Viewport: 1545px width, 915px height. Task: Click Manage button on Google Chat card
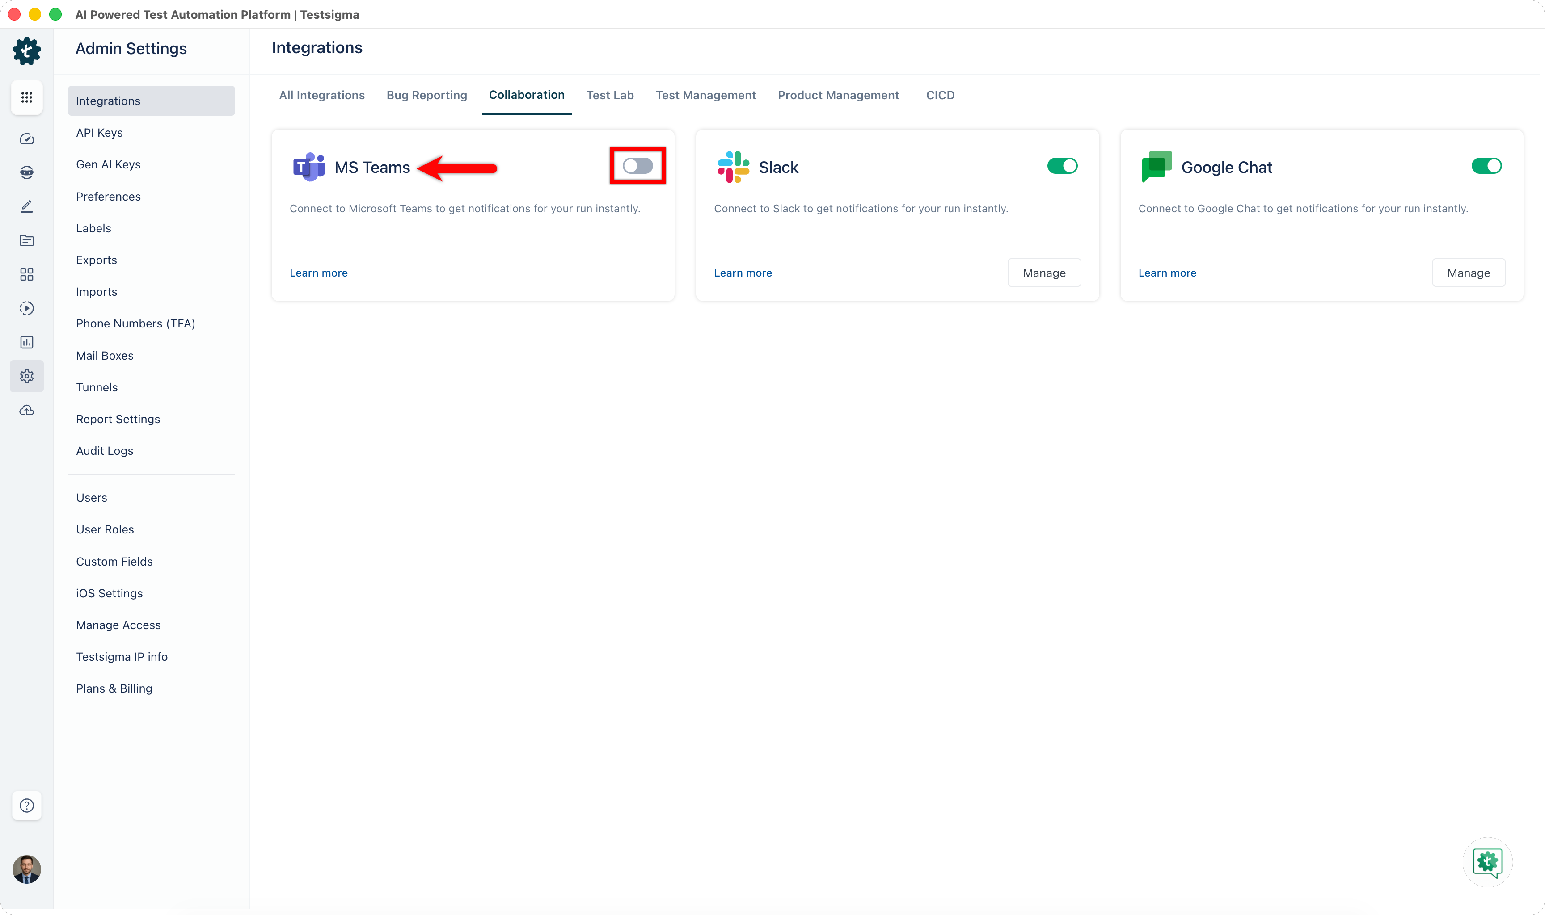(1469, 273)
